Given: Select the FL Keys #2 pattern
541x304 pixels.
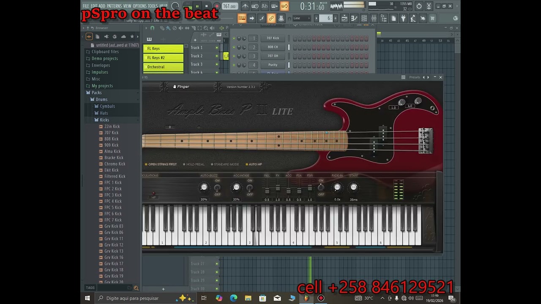Looking at the screenshot, I should click(164, 58).
